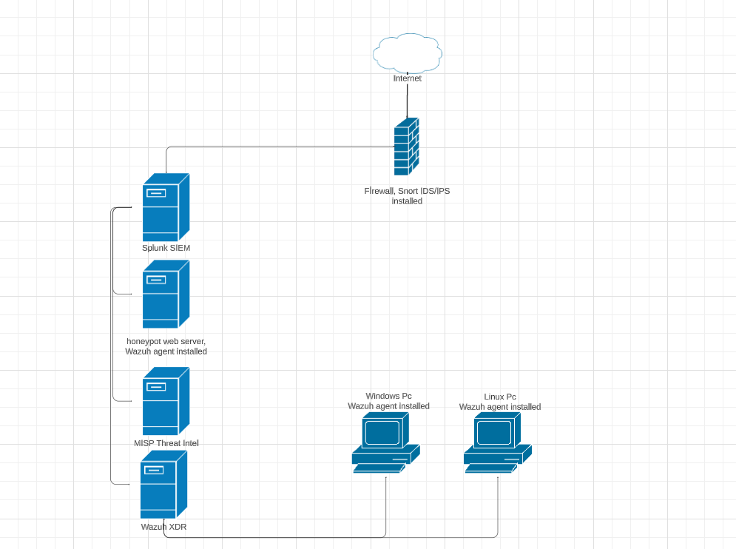Viewport: 736px width, 549px height.
Task: Select the Internet cloud shape
Action: click(x=408, y=53)
